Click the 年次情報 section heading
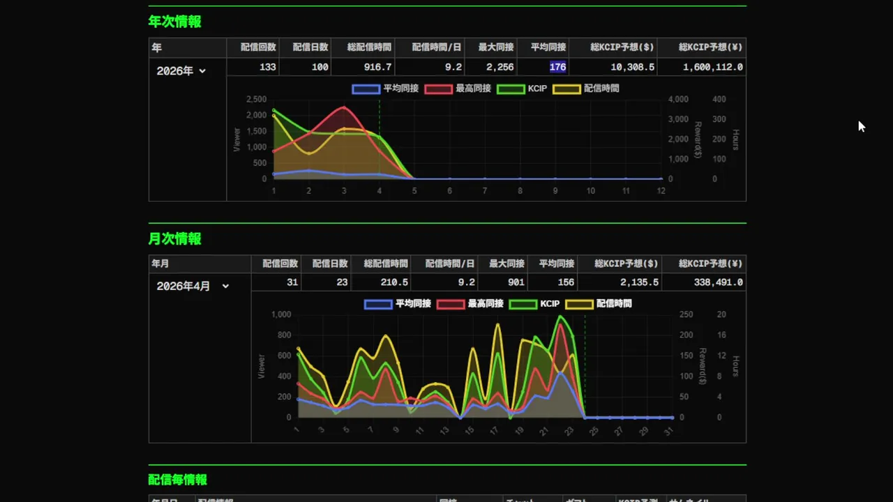 [x=174, y=22]
